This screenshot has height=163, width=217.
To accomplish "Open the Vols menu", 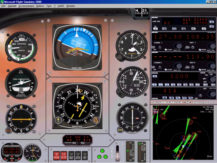I will click(x=4, y=6).
